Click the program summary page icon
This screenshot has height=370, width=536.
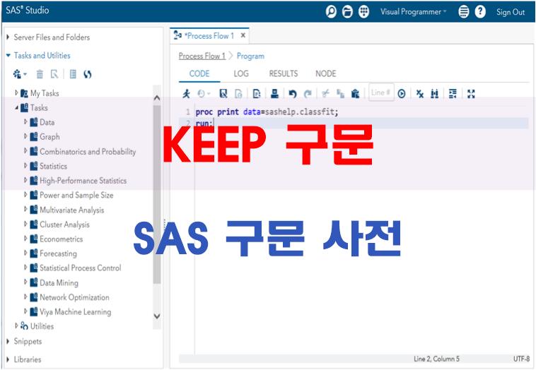coord(257,94)
